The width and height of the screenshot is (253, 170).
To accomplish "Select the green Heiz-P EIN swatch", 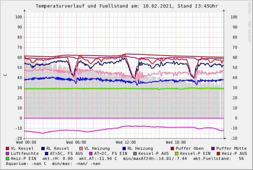I will (x=8, y=158).
